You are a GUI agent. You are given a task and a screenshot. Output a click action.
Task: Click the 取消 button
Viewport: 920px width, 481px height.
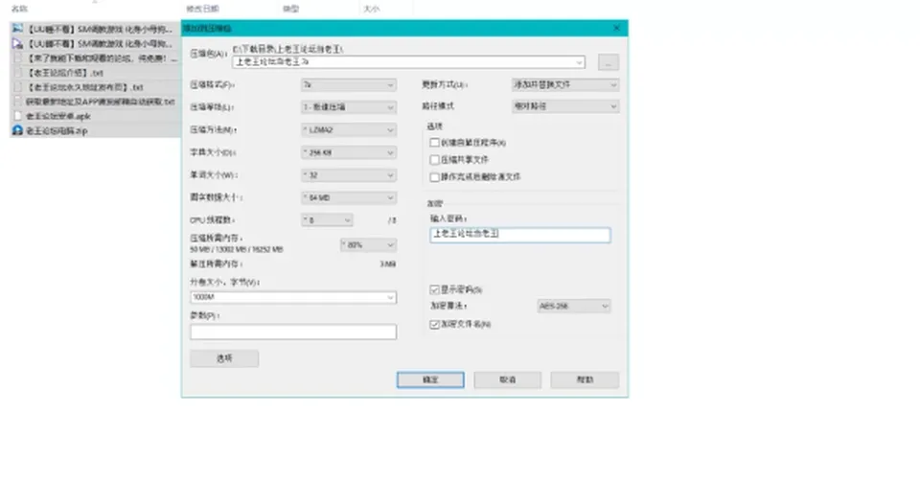pos(508,380)
